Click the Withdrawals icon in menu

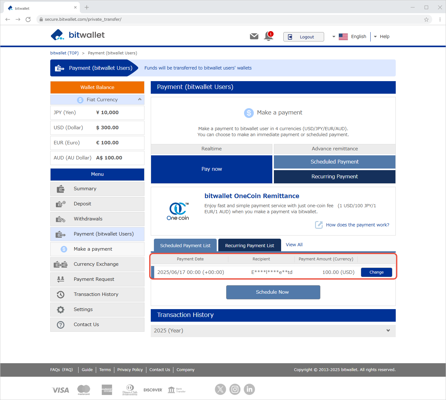(x=61, y=219)
